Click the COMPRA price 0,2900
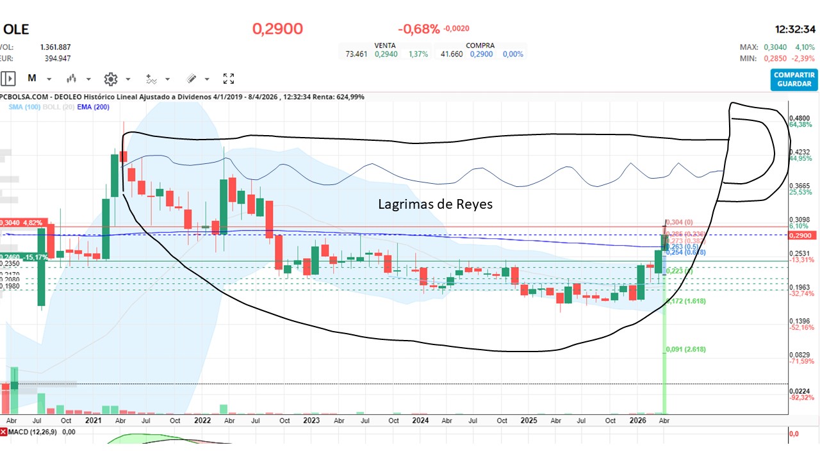 (481, 54)
